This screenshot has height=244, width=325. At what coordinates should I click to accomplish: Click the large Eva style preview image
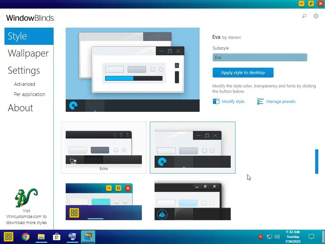(133, 70)
